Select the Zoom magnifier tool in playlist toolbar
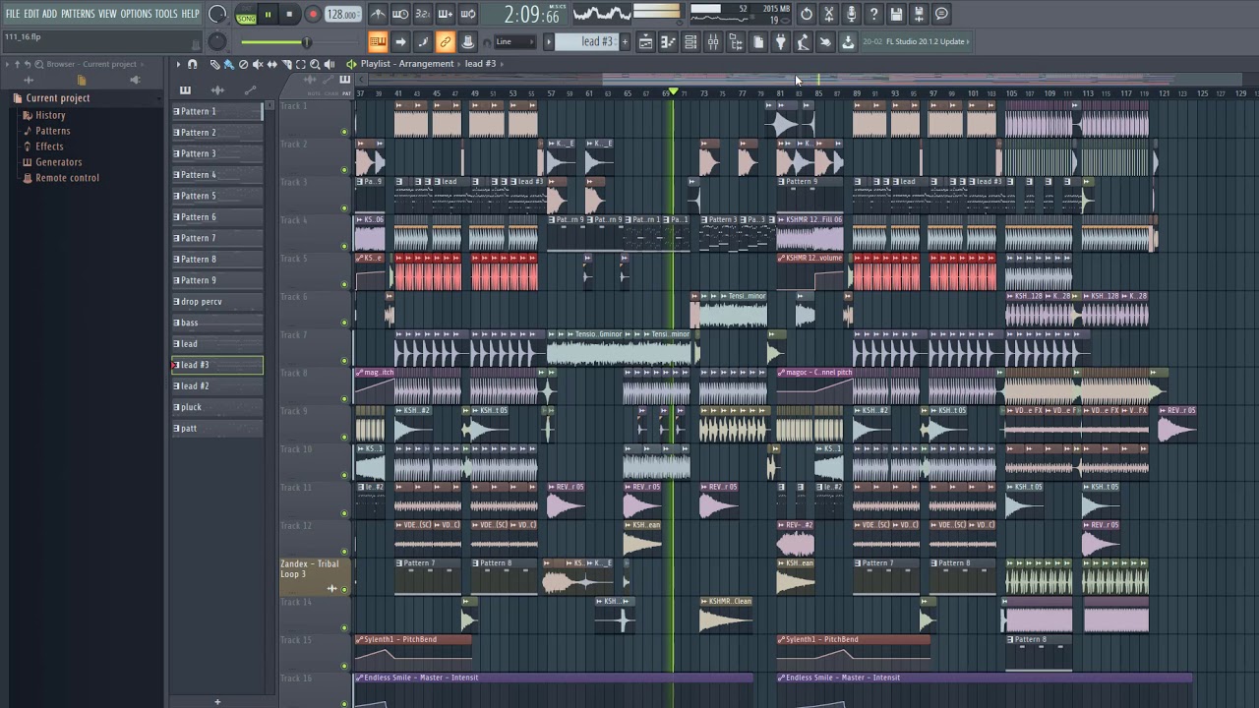This screenshot has width=1259, height=708. (315, 64)
